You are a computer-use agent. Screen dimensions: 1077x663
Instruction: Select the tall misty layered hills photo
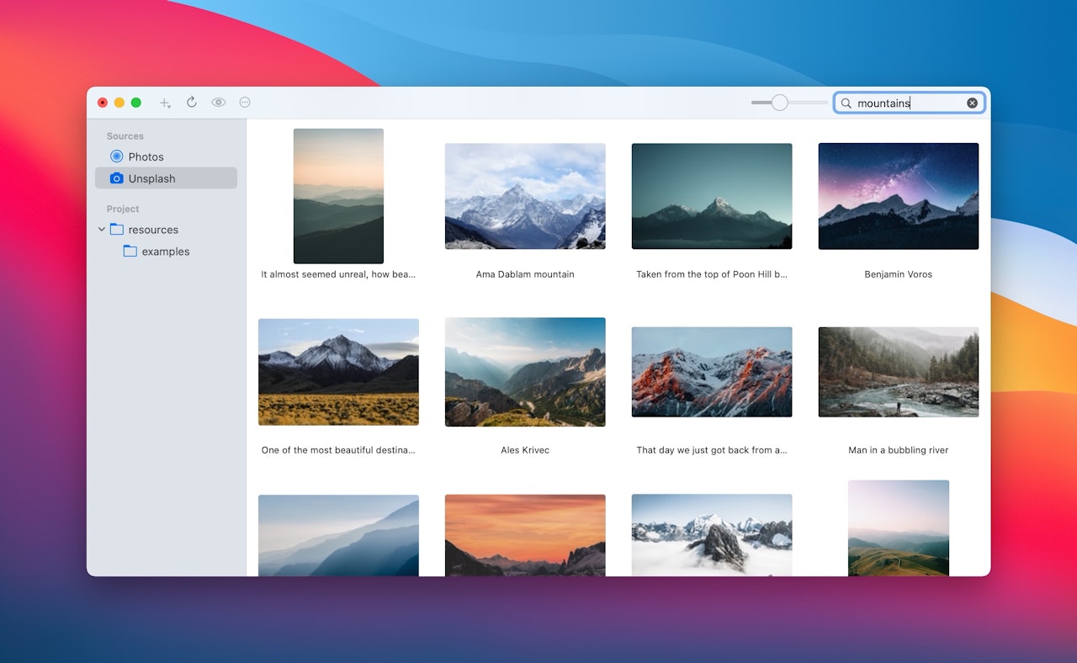(338, 196)
